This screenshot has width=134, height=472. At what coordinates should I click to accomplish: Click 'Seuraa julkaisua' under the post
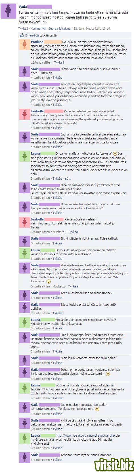pyautogui.click(x=59, y=29)
